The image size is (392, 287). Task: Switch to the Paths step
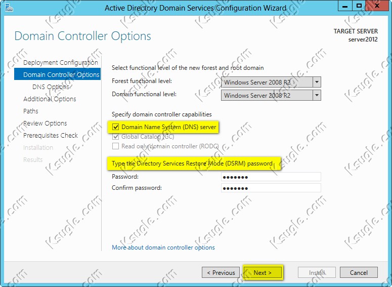pyautogui.click(x=31, y=111)
